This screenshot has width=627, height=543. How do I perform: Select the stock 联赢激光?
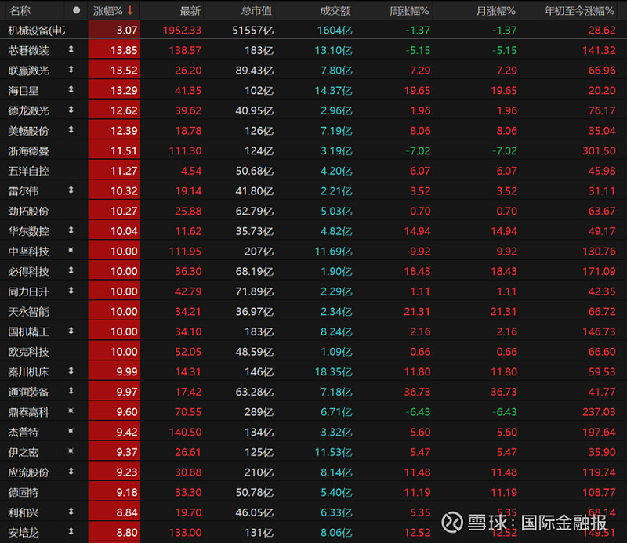(29, 71)
